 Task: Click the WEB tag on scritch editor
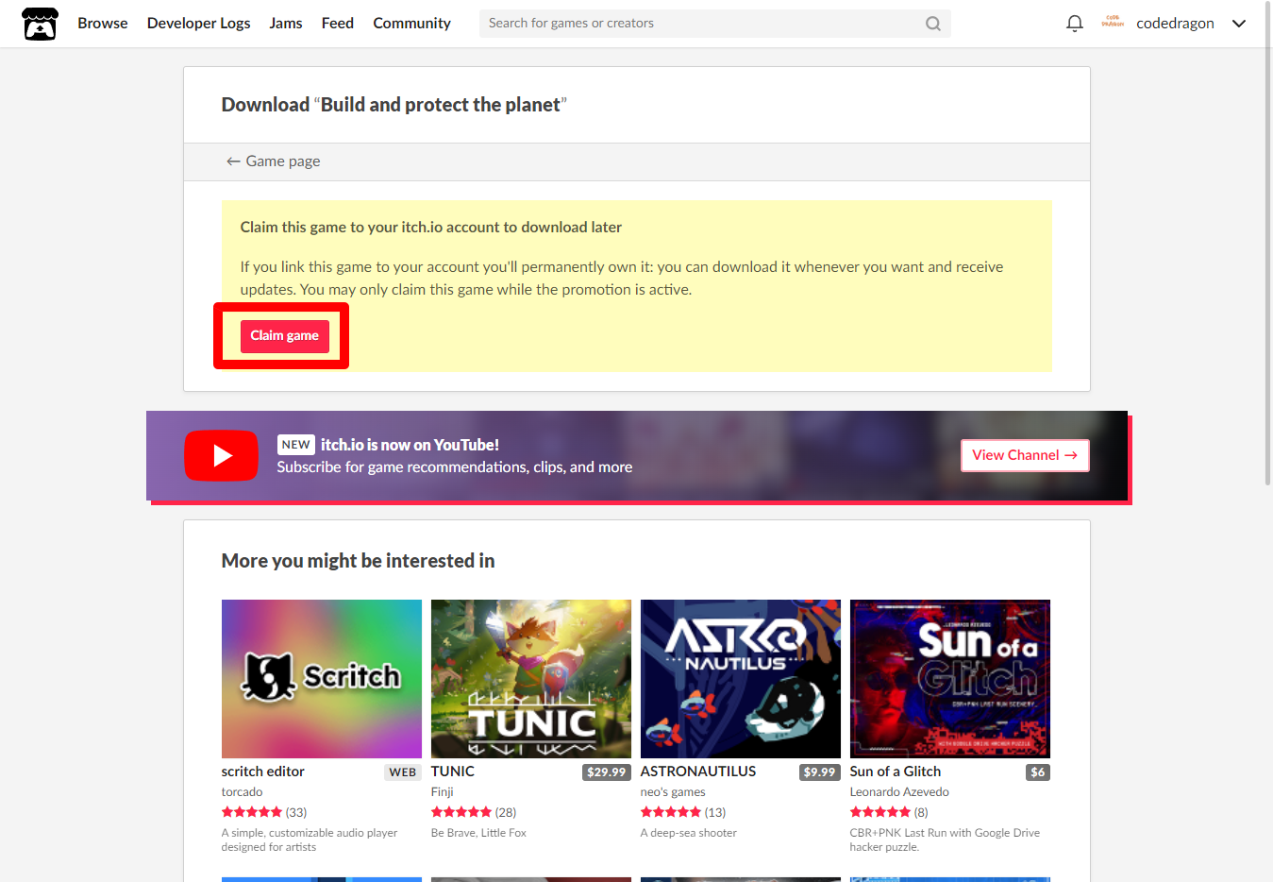403,772
